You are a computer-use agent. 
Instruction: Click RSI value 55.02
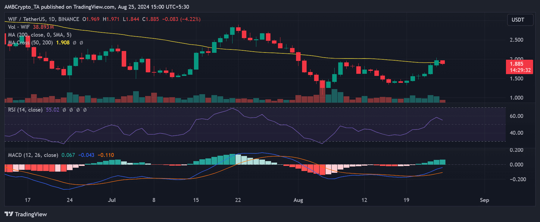point(52,110)
